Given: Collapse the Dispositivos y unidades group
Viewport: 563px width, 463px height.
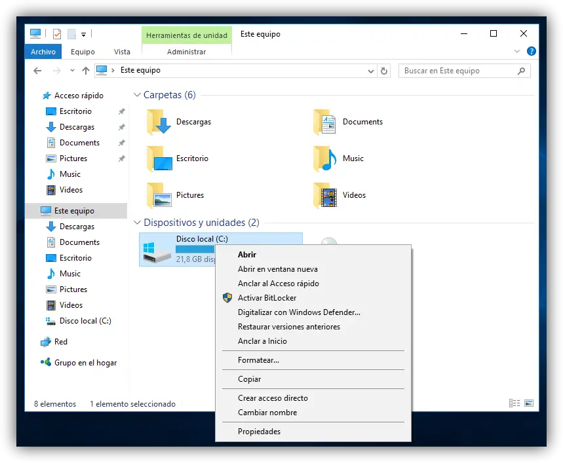Looking at the screenshot, I should click(x=137, y=223).
